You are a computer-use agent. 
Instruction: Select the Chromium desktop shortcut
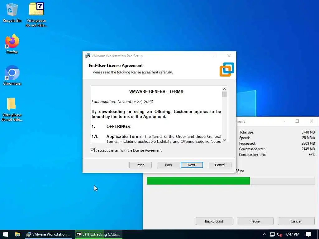pyautogui.click(x=12, y=75)
